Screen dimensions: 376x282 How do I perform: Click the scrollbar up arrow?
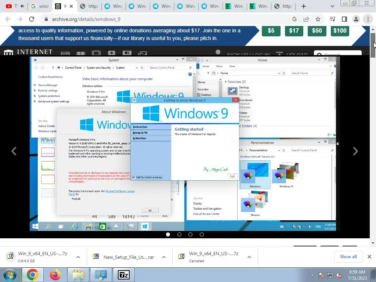click(x=373, y=29)
